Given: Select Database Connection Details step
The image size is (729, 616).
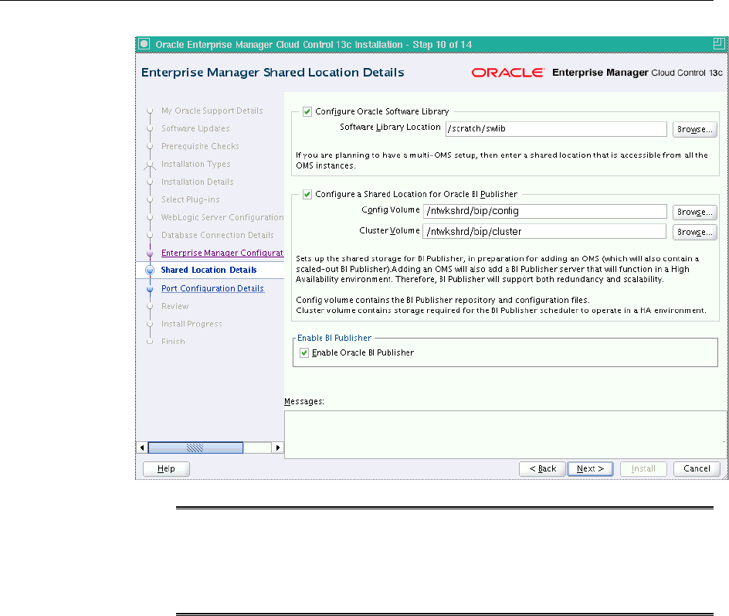Looking at the screenshot, I should (217, 235).
